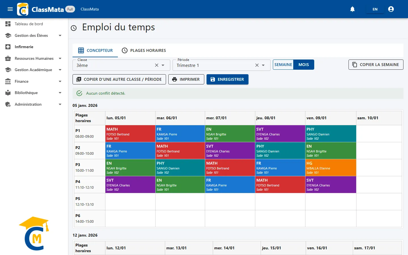Select PHY block on ven. 09/01 P1
Image resolution: width=408 pixels, height=255 pixels.
tap(331, 134)
